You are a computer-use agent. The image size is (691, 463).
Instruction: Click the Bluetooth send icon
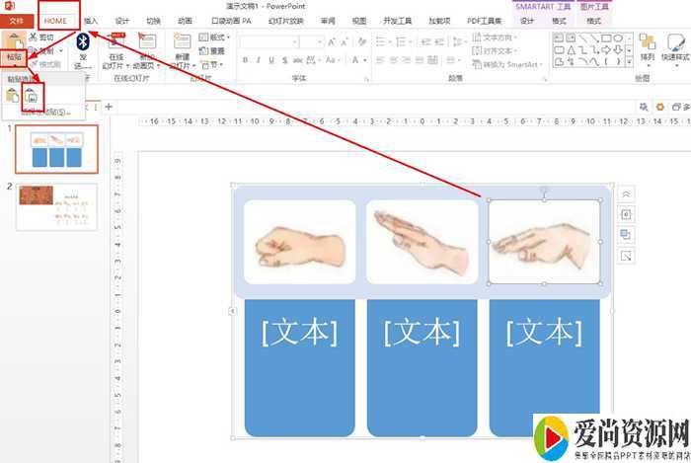pos(84,41)
